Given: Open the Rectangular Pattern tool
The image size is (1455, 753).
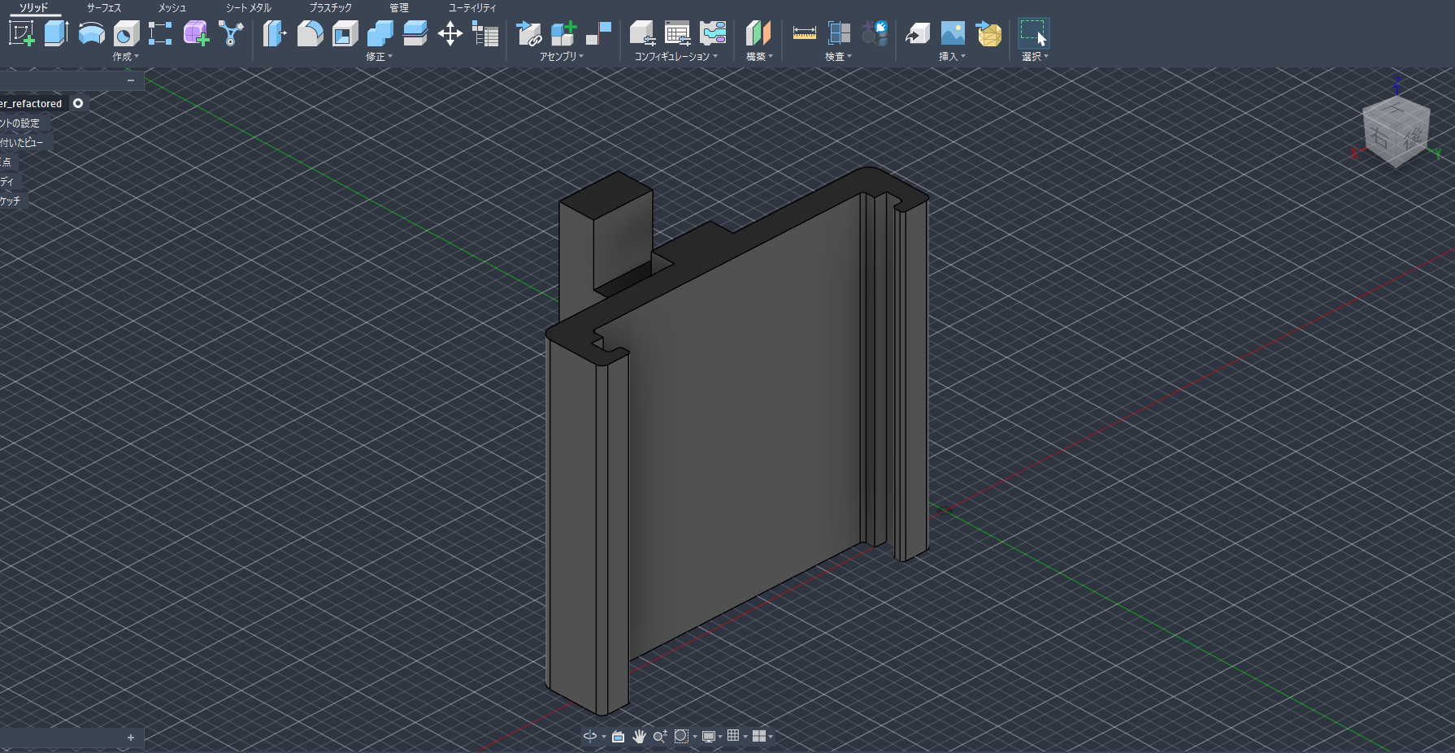Looking at the screenshot, I should tap(160, 33).
